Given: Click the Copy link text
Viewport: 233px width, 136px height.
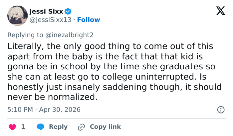Looking at the screenshot, I should point(105,127).
